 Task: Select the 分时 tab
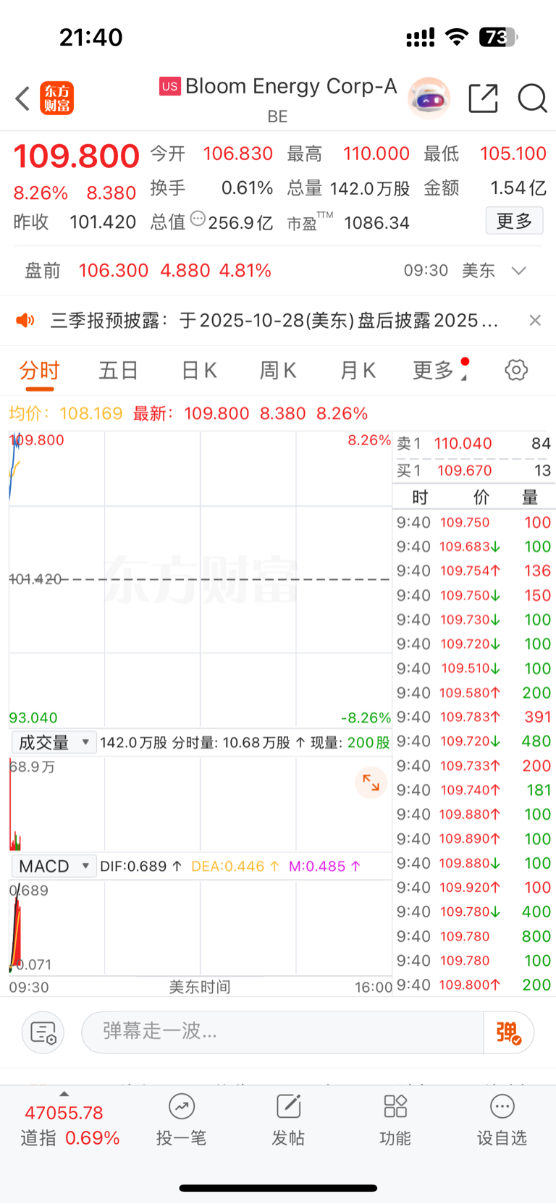pos(40,371)
